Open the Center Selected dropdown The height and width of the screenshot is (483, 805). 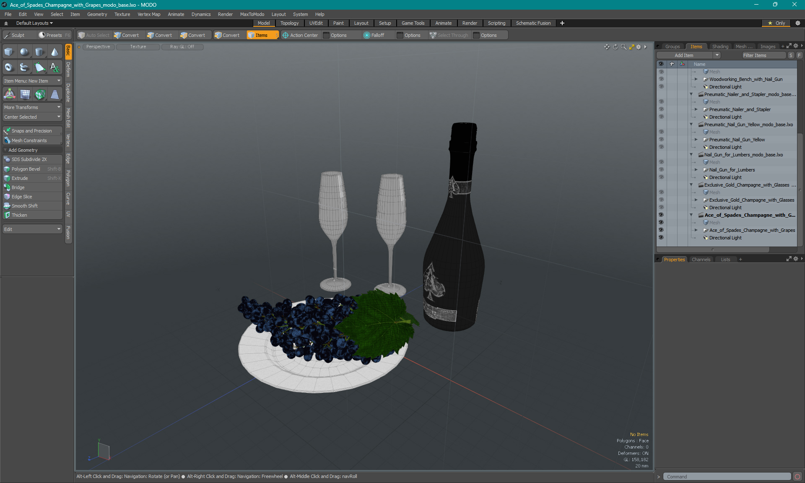[x=32, y=117]
